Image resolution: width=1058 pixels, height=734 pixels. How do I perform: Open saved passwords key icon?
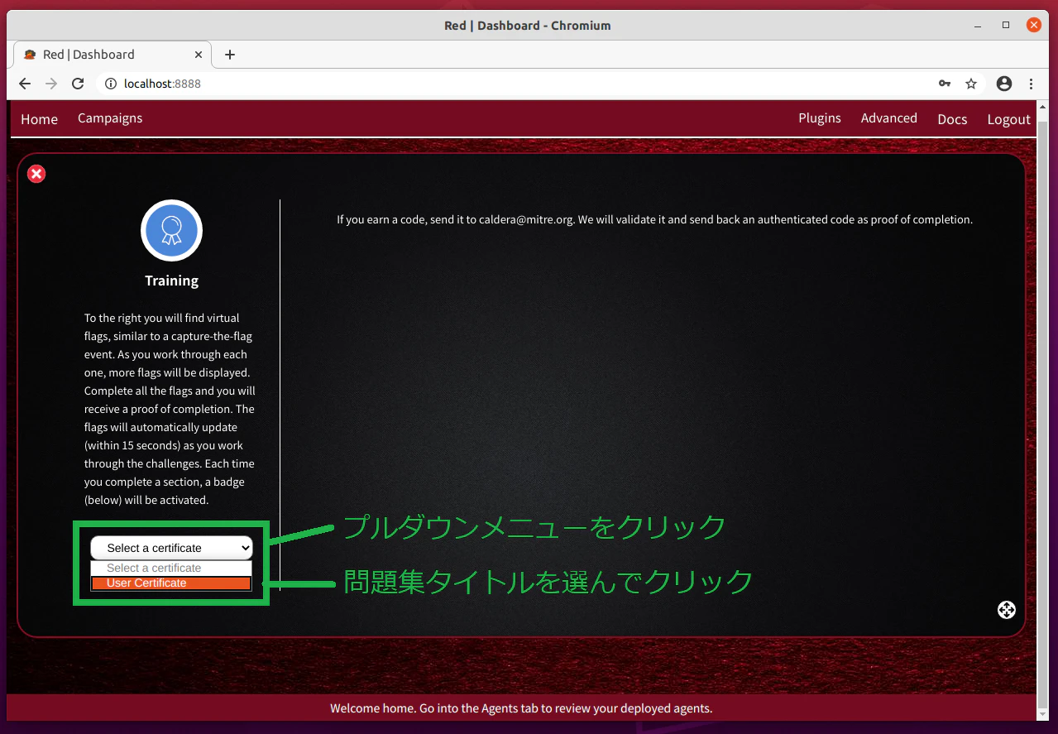pos(945,84)
